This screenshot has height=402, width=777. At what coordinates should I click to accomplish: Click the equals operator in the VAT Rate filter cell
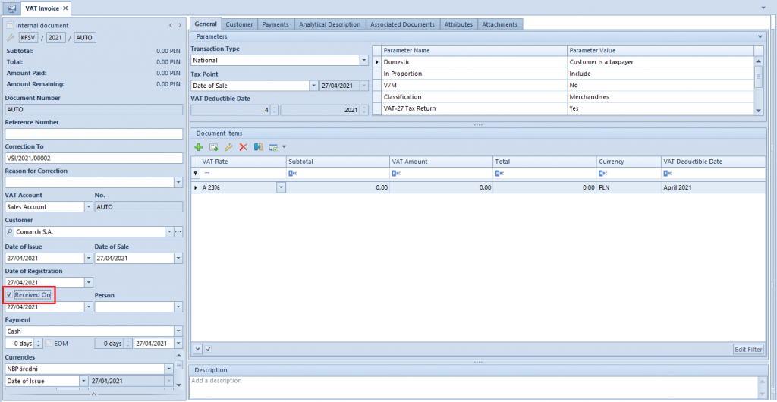click(x=207, y=174)
